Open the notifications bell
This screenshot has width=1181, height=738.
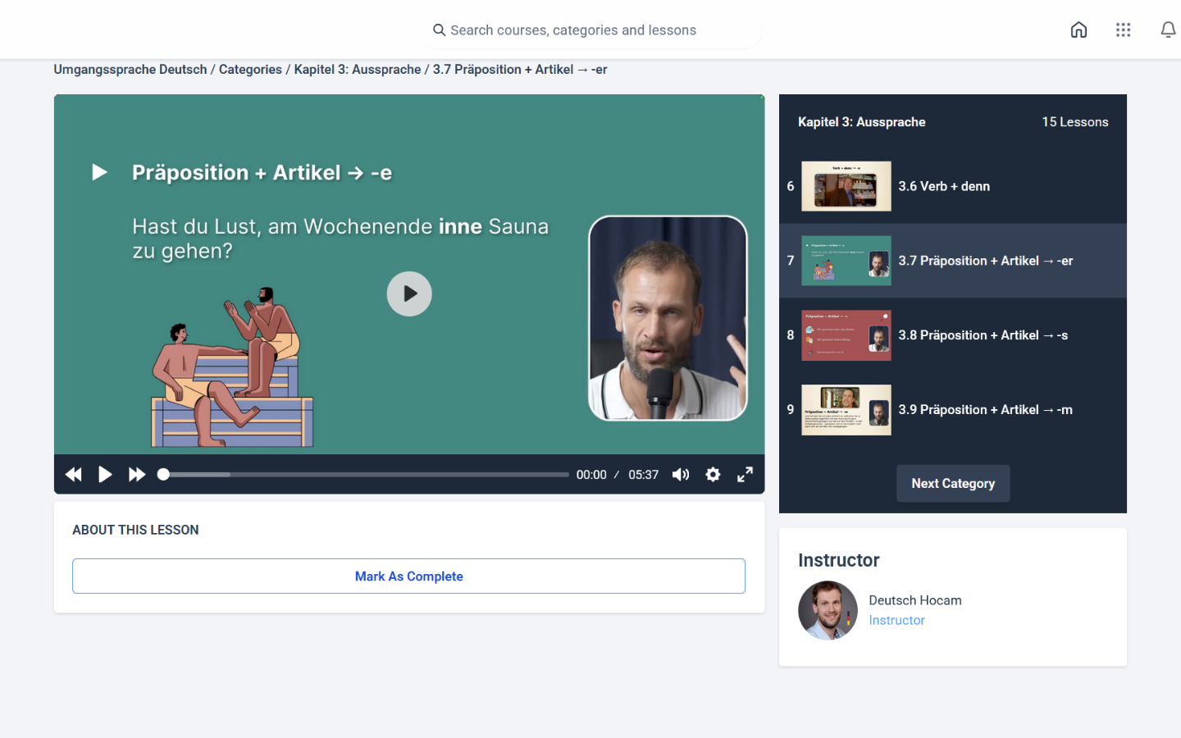click(1167, 30)
